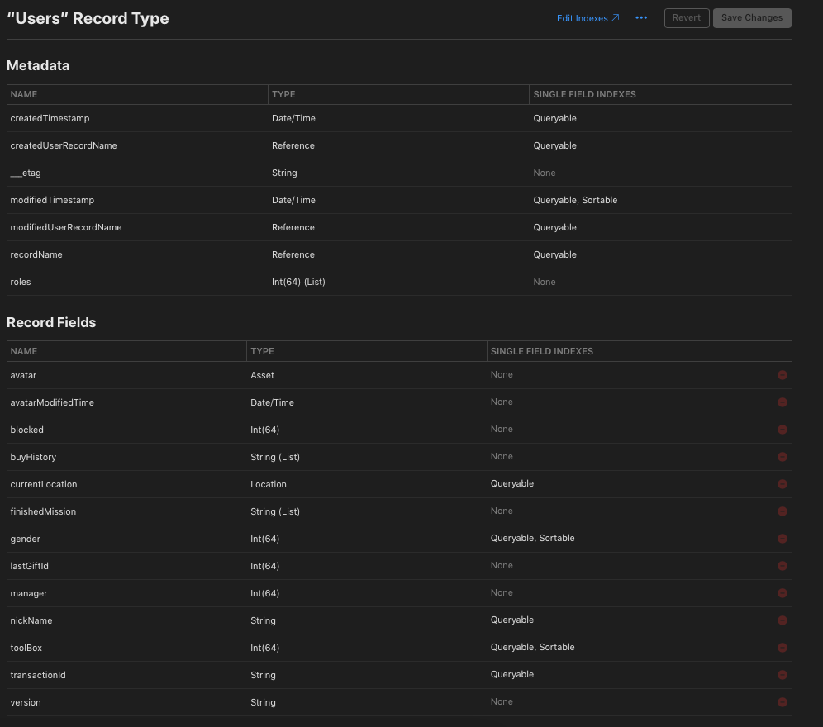Click Int(64) (List) type of roles
The height and width of the screenshot is (727, 823).
[x=298, y=283]
